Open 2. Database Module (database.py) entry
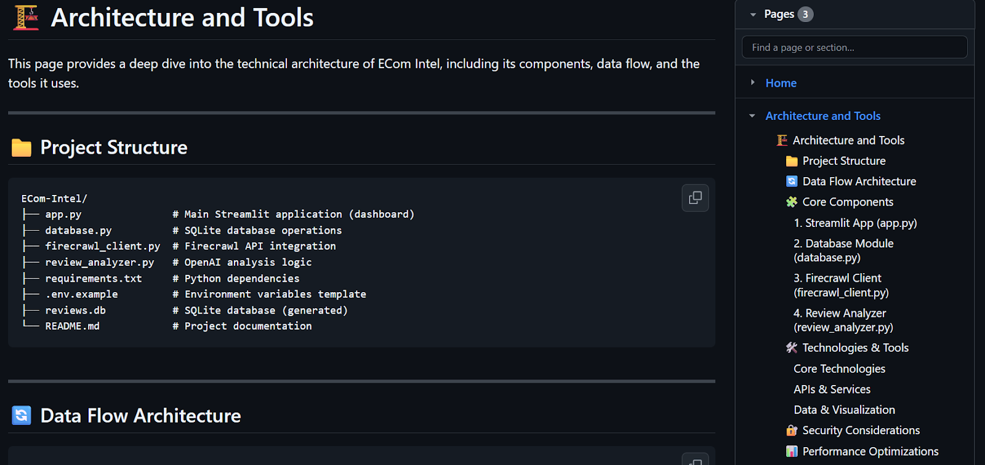Viewport: 985px width, 465px height. coord(843,250)
